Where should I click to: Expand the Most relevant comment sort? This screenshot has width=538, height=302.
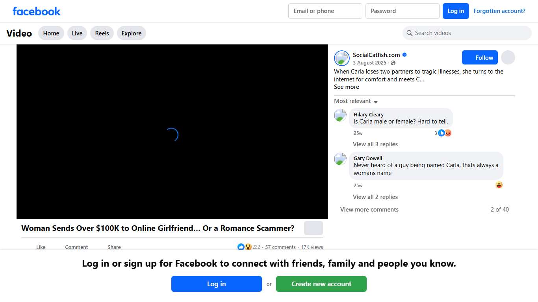point(356,101)
